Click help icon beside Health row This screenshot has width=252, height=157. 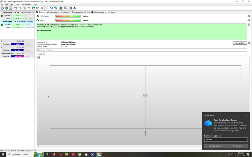point(249,20)
